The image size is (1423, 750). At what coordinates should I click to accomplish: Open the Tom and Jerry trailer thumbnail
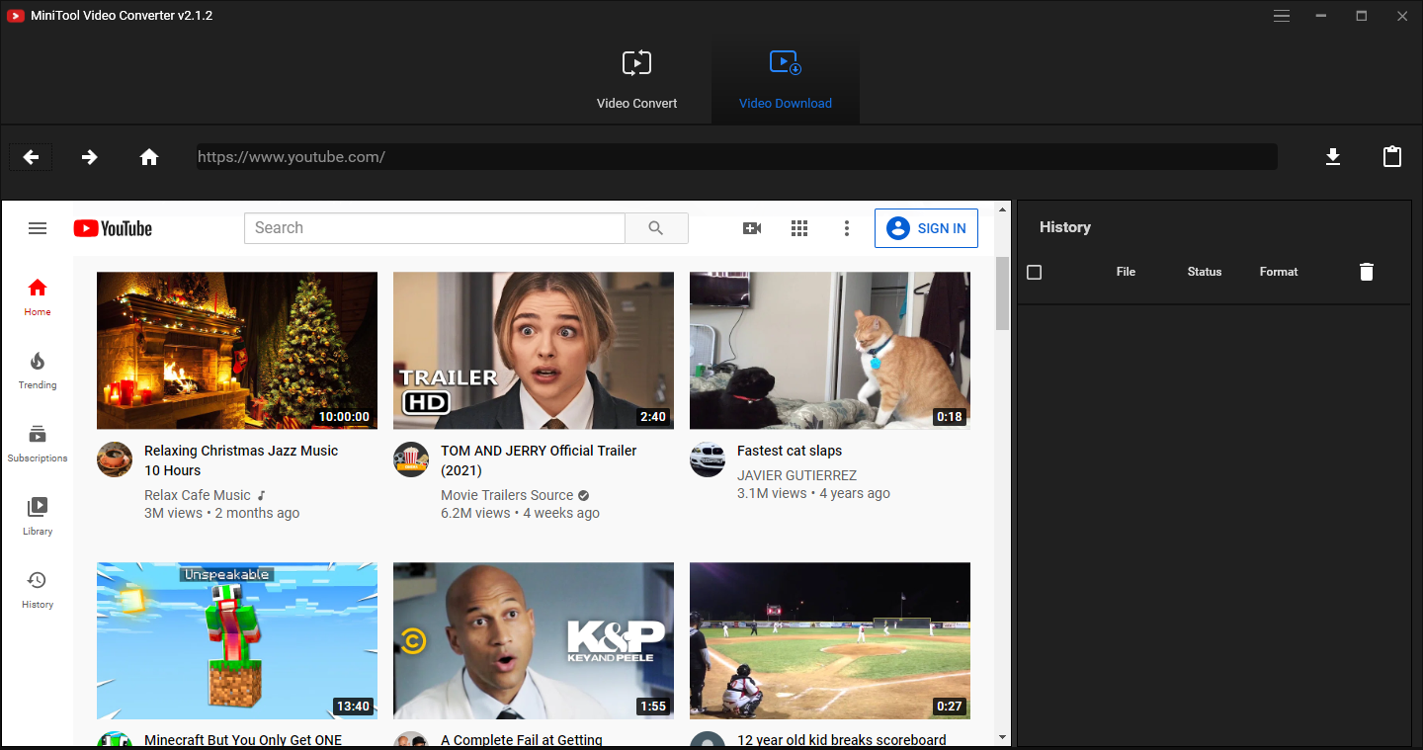pos(534,351)
